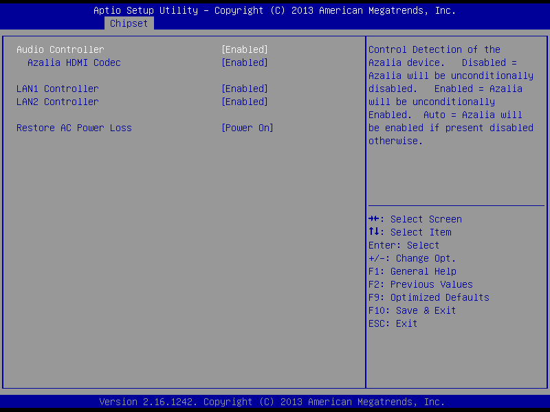Viewport: 550px width, 412px height.
Task: Open the Power On option list
Action: pyautogui.click(x=247, y=128)
